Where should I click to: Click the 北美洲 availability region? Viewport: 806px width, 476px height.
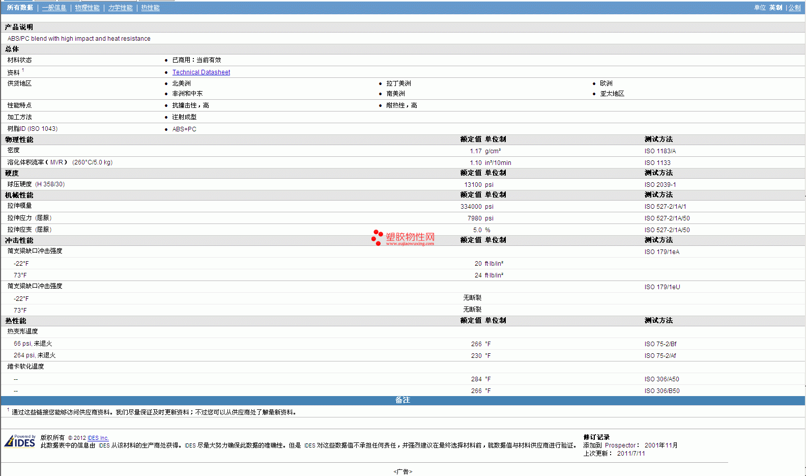pyautogui.click(x=181, y=83)
